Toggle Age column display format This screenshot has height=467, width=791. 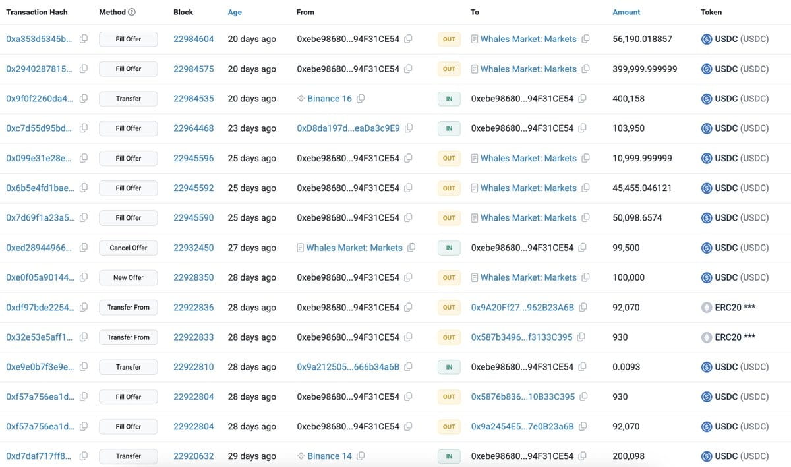[235, 12]
